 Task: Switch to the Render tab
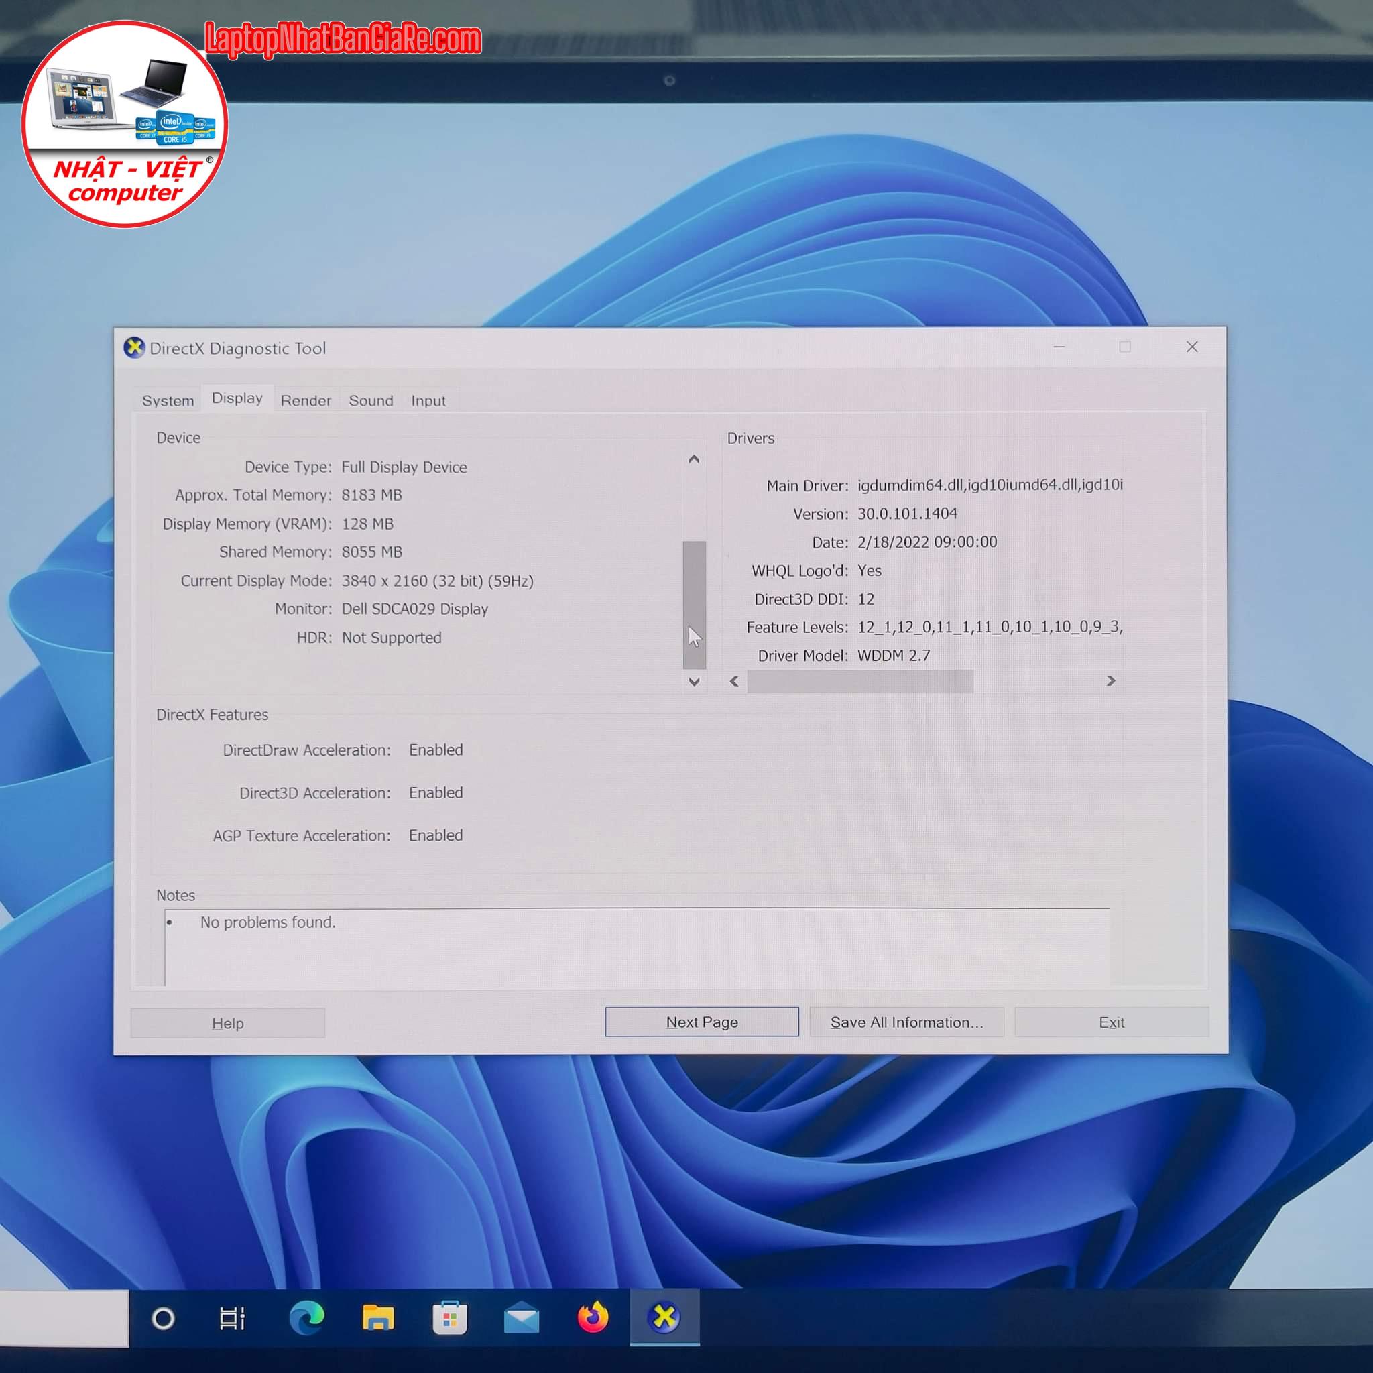coord(306,401)
